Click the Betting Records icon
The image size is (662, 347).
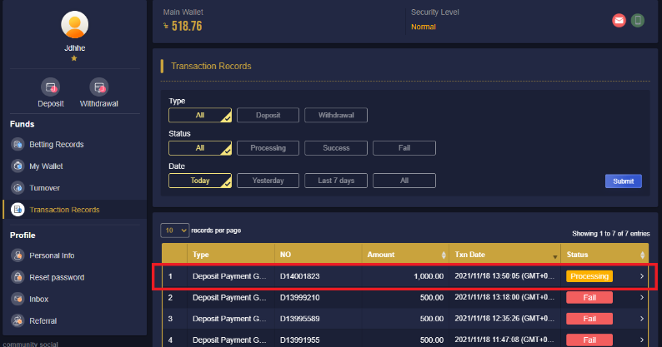18,144
